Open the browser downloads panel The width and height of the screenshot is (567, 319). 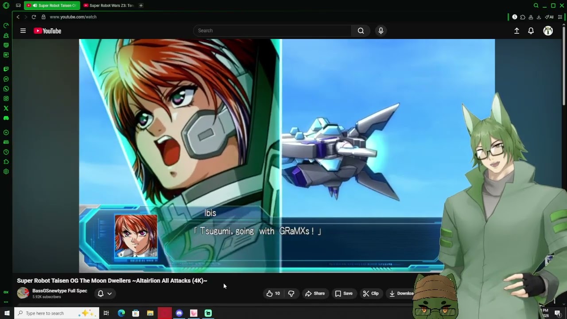click(x=539, y=17)
